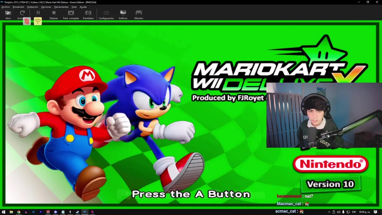Open Photoshop from the taskbar
The image size is (382, 215).
pos(33,212)
